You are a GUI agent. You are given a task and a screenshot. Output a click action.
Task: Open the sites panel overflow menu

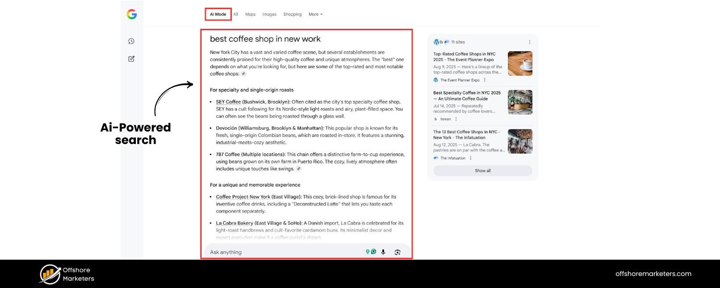click(x=529, y=42)
